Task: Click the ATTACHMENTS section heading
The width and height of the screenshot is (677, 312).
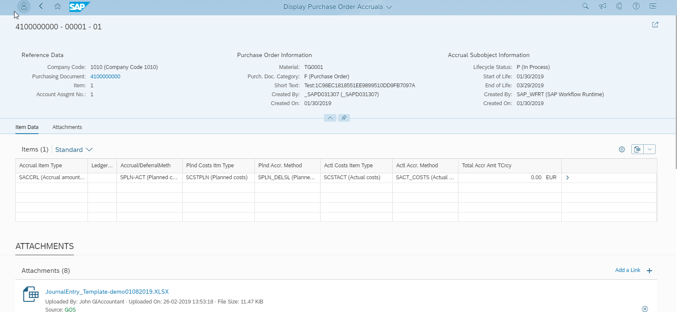Action: coord(45,246)
